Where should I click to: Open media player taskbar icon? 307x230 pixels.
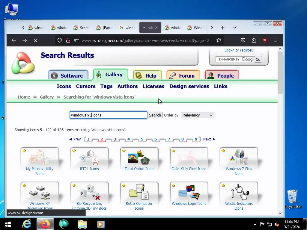point(101,224)
